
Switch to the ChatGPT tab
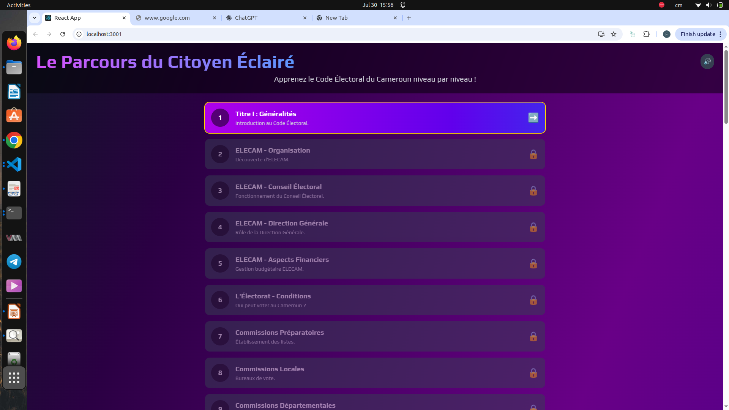[246, 18]
